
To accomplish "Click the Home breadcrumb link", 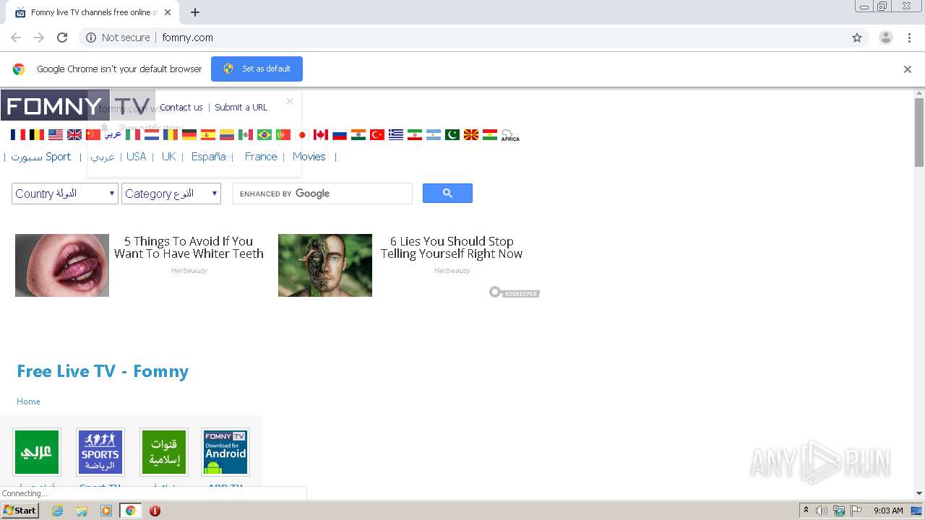I will click(28, 402).
